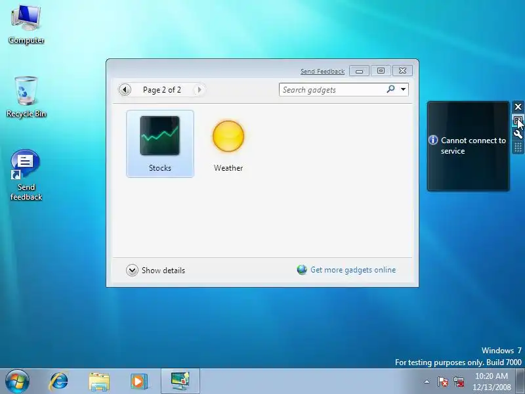
Task: Open Windows Explorer from taskbar
Action: click(x=99, y=382)
